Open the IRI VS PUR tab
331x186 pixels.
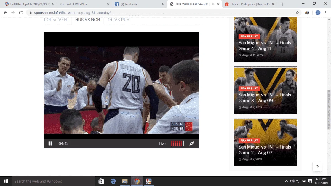(x=119, y=20)
